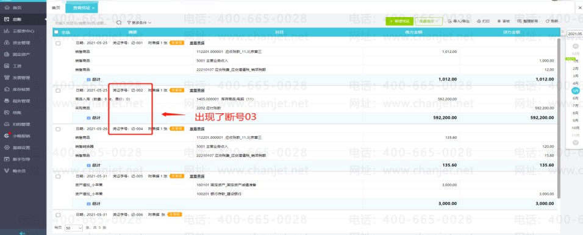Open 查看单据 for voucher 记-002

197,90
